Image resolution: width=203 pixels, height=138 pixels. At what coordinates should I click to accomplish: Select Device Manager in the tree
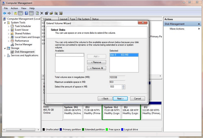point(23,45)
